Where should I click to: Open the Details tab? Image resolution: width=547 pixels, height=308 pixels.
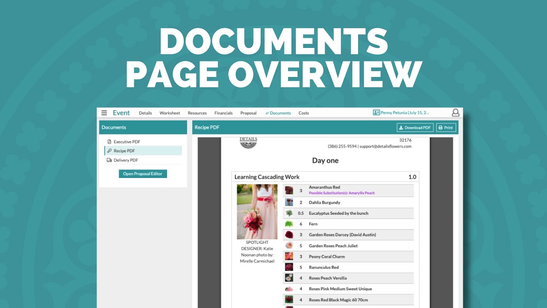[145, 113]
